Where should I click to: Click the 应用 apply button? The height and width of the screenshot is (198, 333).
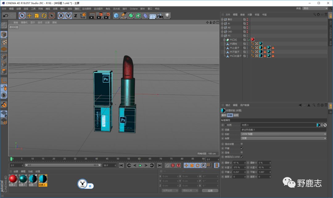[210, 191]
